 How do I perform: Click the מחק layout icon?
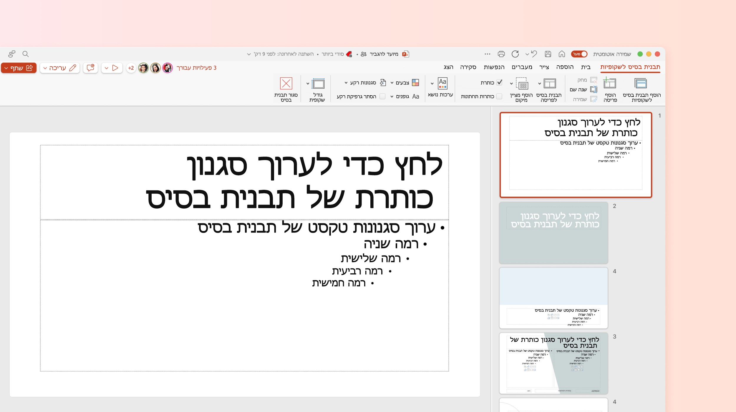coord(594,80)
